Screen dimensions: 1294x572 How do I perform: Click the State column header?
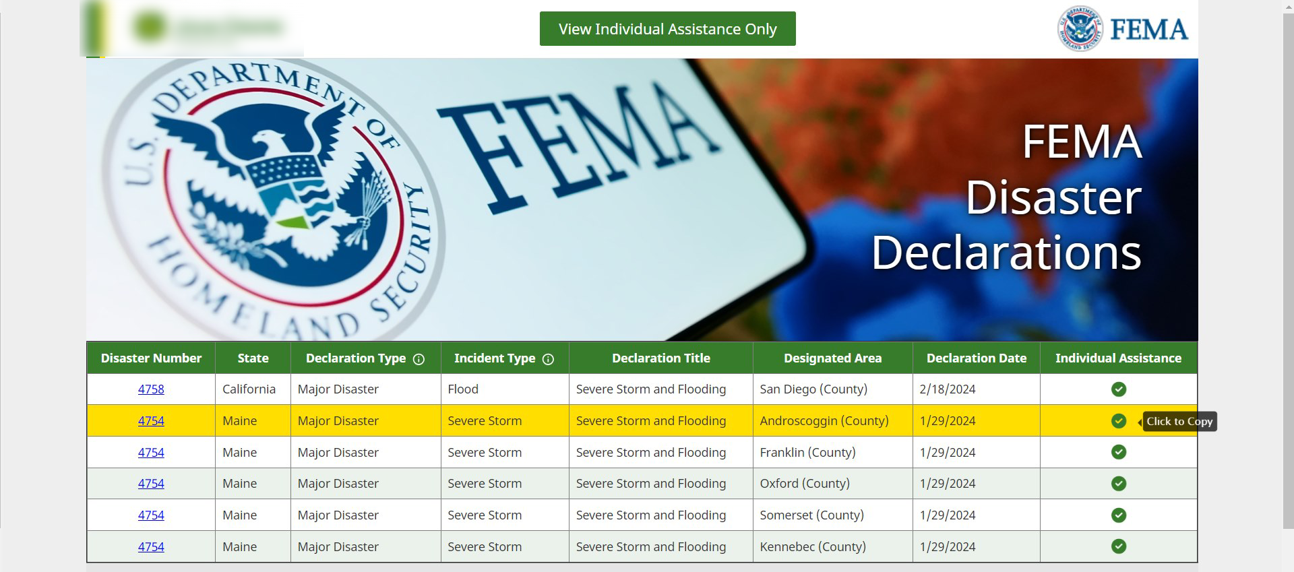pyautogui.click(x=253, y=358)
